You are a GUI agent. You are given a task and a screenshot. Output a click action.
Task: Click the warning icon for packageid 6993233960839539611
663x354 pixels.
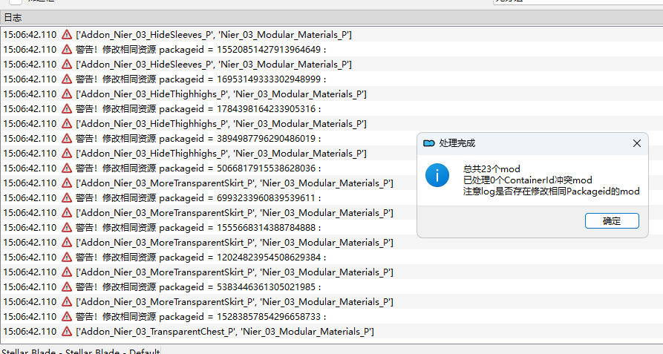67,197
